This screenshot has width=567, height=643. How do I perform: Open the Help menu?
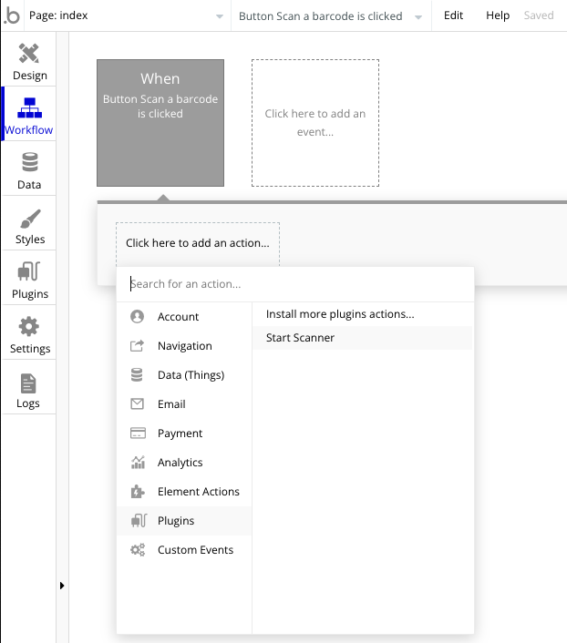point(498,15)
